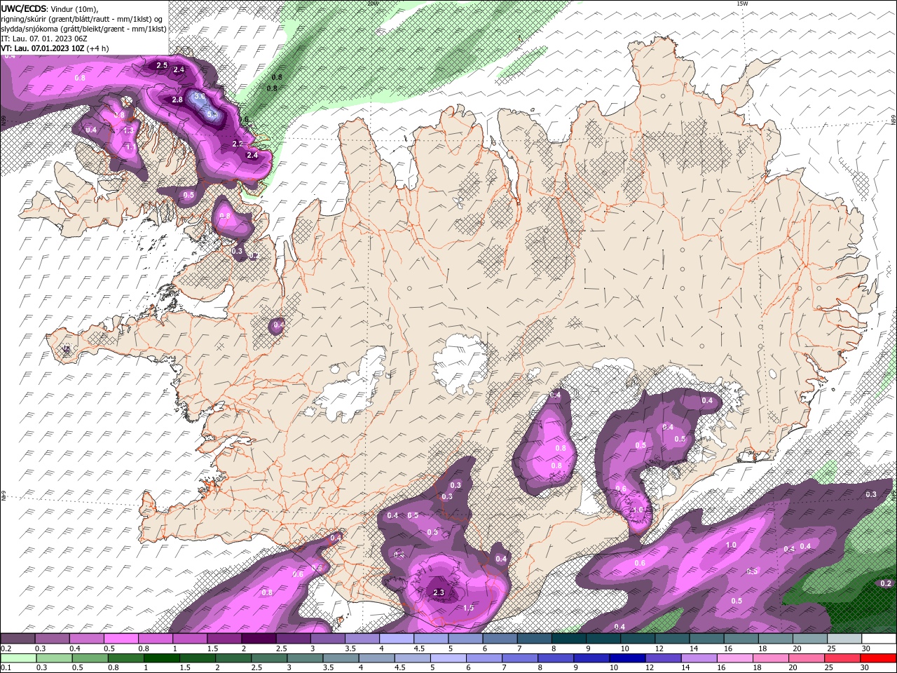Image resolution: width=897 pixels, height=673 pixels.
Task: Click the bright pink 0.5 swatch in upper legend
Action: [121, 639]
